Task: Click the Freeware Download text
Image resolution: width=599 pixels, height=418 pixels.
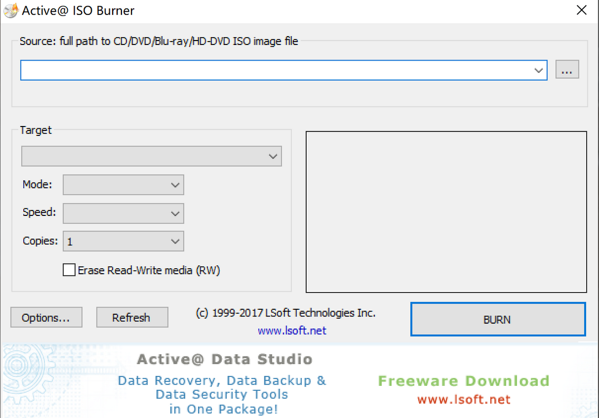Action: (464, 380)
